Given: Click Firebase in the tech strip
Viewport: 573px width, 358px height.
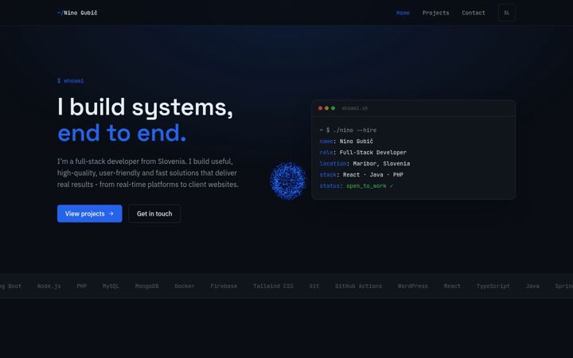Looking at the screenshot, I should [x=224, y=286].
